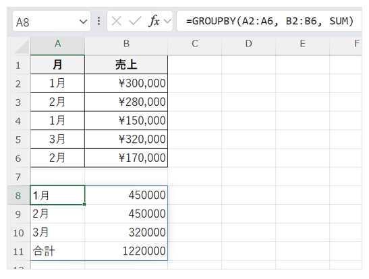This screenshot has width=369, height=279.
Task: Select row 9 header
Action: (x=19, y=214)
